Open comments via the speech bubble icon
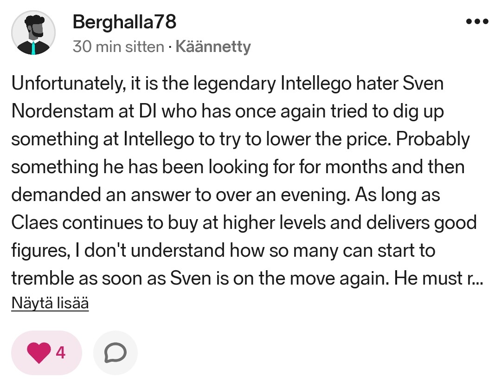 (115, 353)
